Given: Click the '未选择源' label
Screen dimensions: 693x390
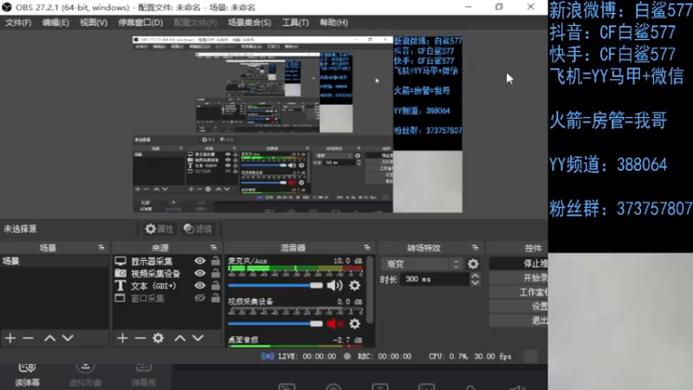Looking at the screenshot, I should click(20, 229).
